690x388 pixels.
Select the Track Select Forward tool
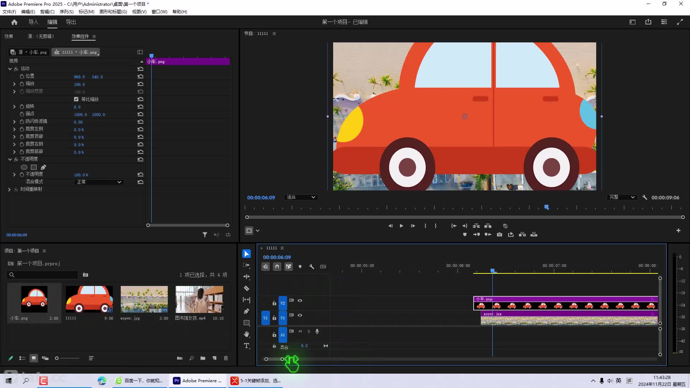(x=247, y=265)
